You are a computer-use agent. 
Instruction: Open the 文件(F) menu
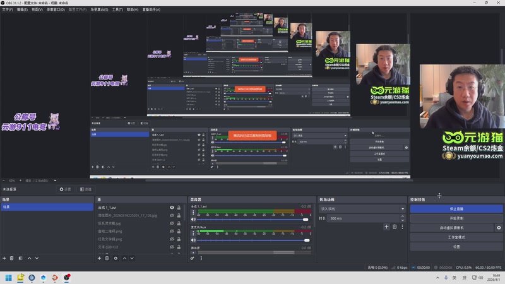click(8, 9)
